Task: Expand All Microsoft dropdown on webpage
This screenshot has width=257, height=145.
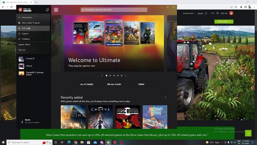Action: tap(189, 13)
